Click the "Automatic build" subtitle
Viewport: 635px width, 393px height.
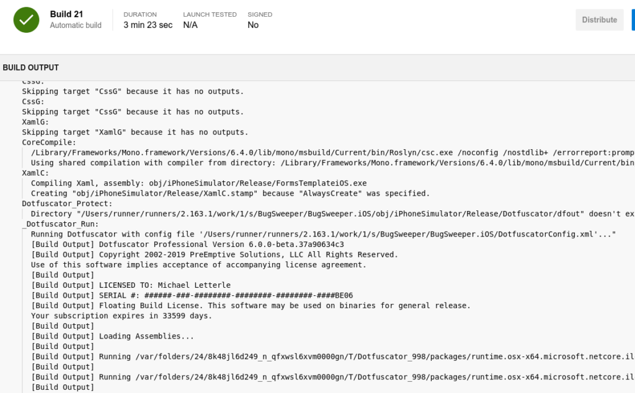coord(76,25)
